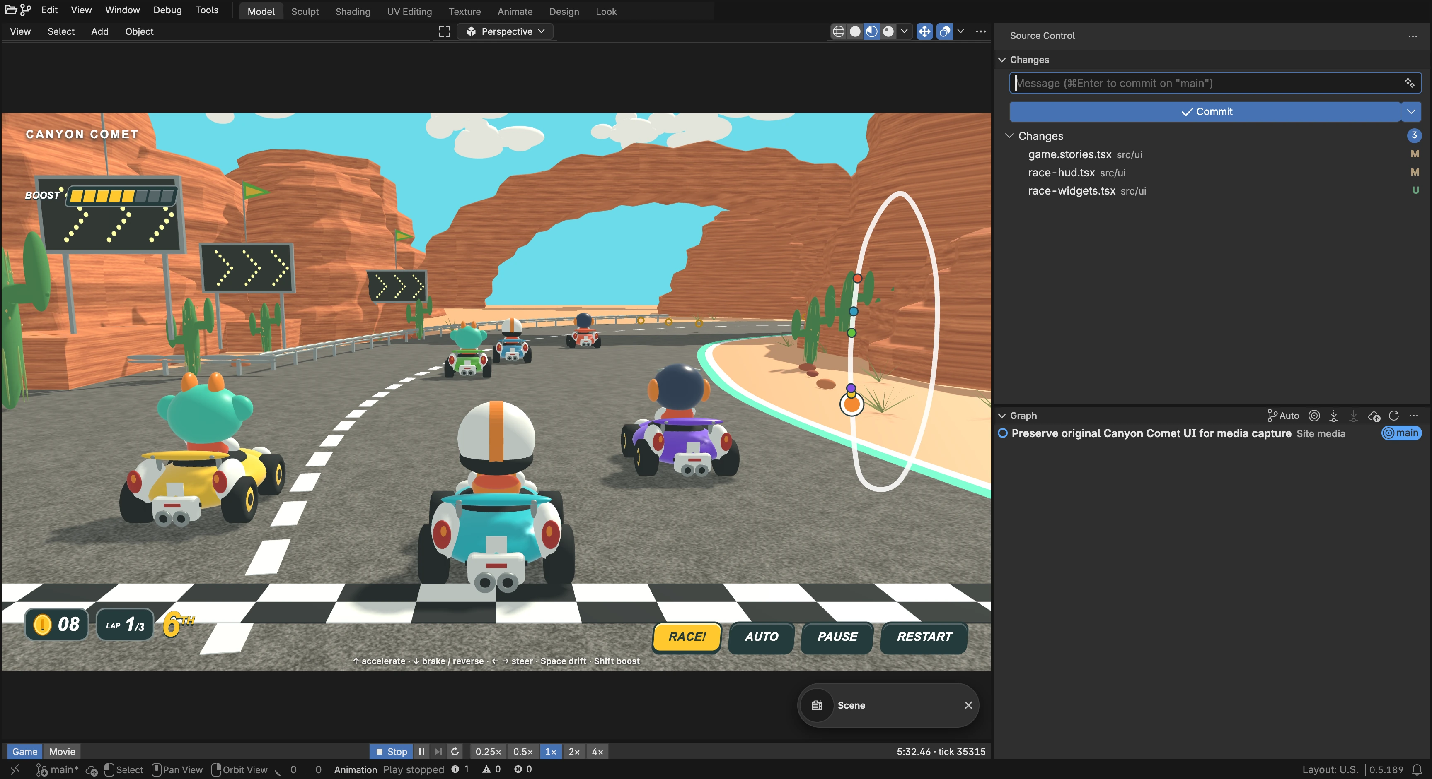Click the LAP 1/3 indicator
1432x779 pixels.
[125, 625]
